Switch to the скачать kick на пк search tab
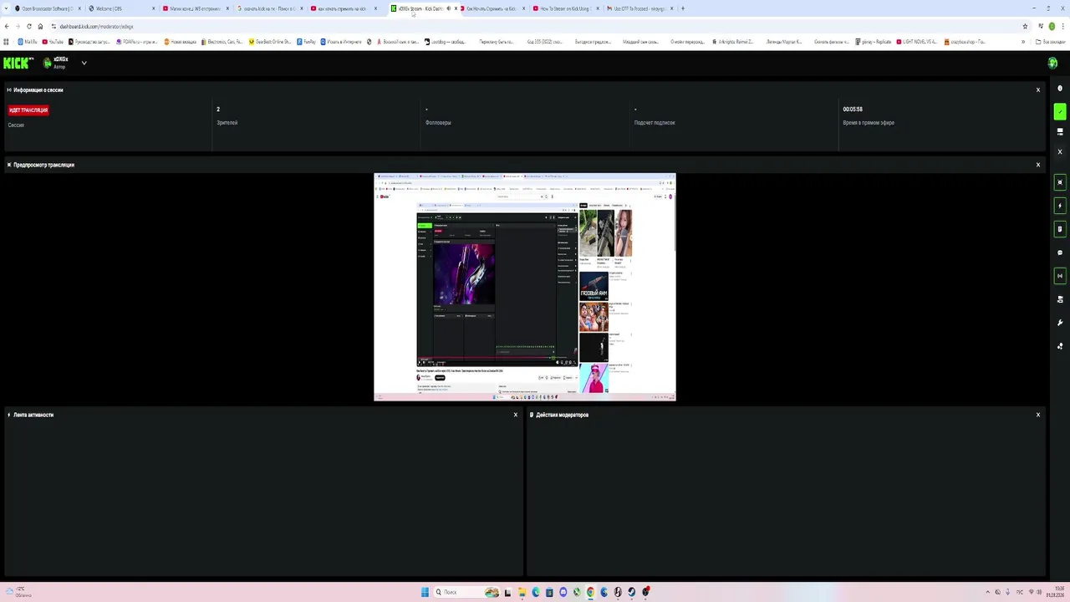This screenshot has width=1070, height=602. (x=269, y=8)
